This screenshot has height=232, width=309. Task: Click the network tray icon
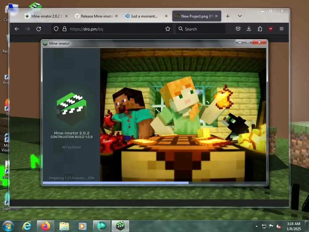click(x=264, y=226)
